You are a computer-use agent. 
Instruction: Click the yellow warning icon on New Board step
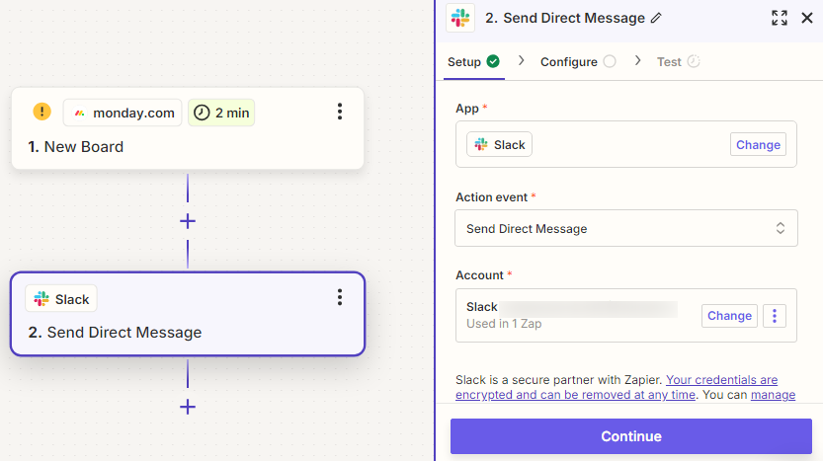pyautogui.click(x=41, y=112)
